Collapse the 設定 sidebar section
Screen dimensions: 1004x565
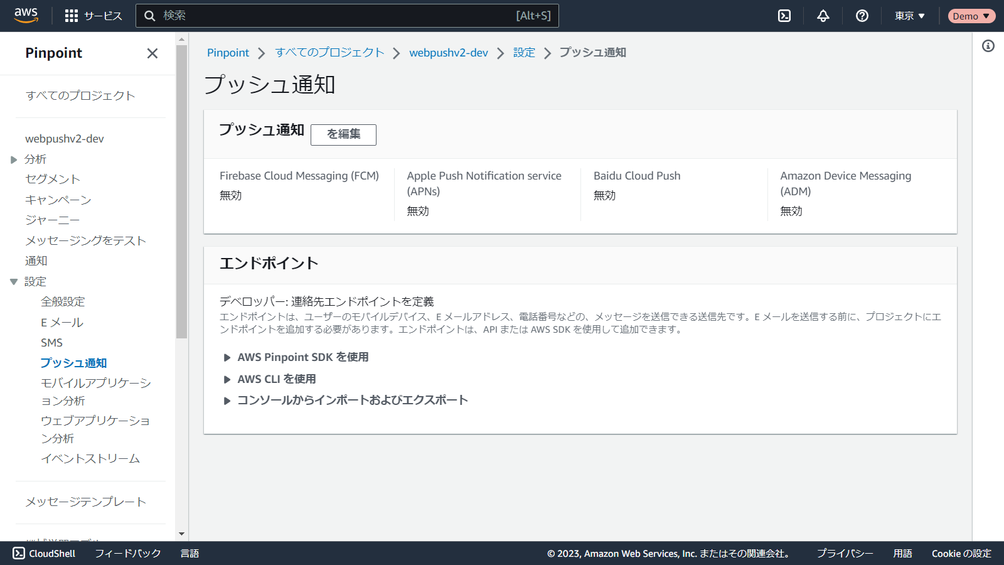(14, 282)
